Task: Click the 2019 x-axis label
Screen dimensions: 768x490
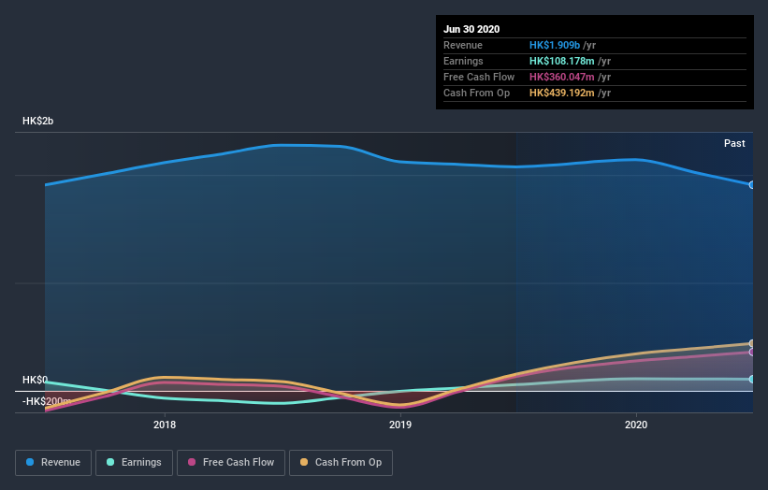Action: 400,425
